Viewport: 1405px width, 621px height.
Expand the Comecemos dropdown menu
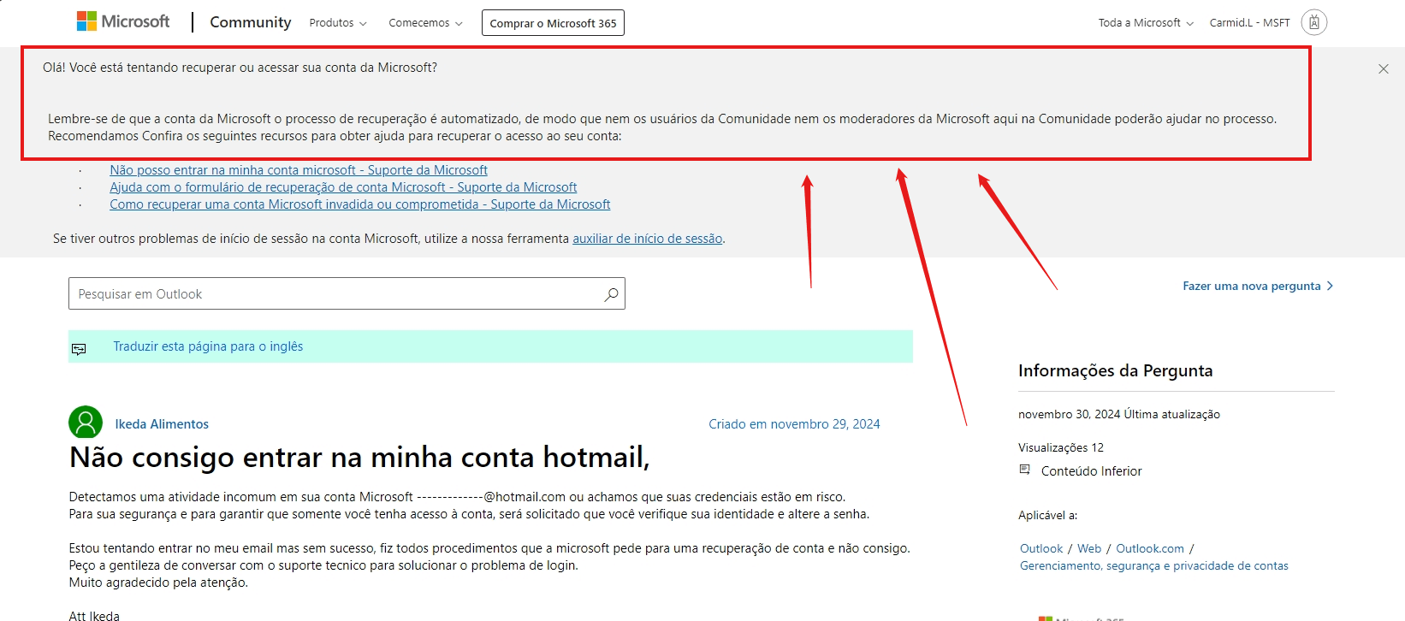(x=425, y=23)
